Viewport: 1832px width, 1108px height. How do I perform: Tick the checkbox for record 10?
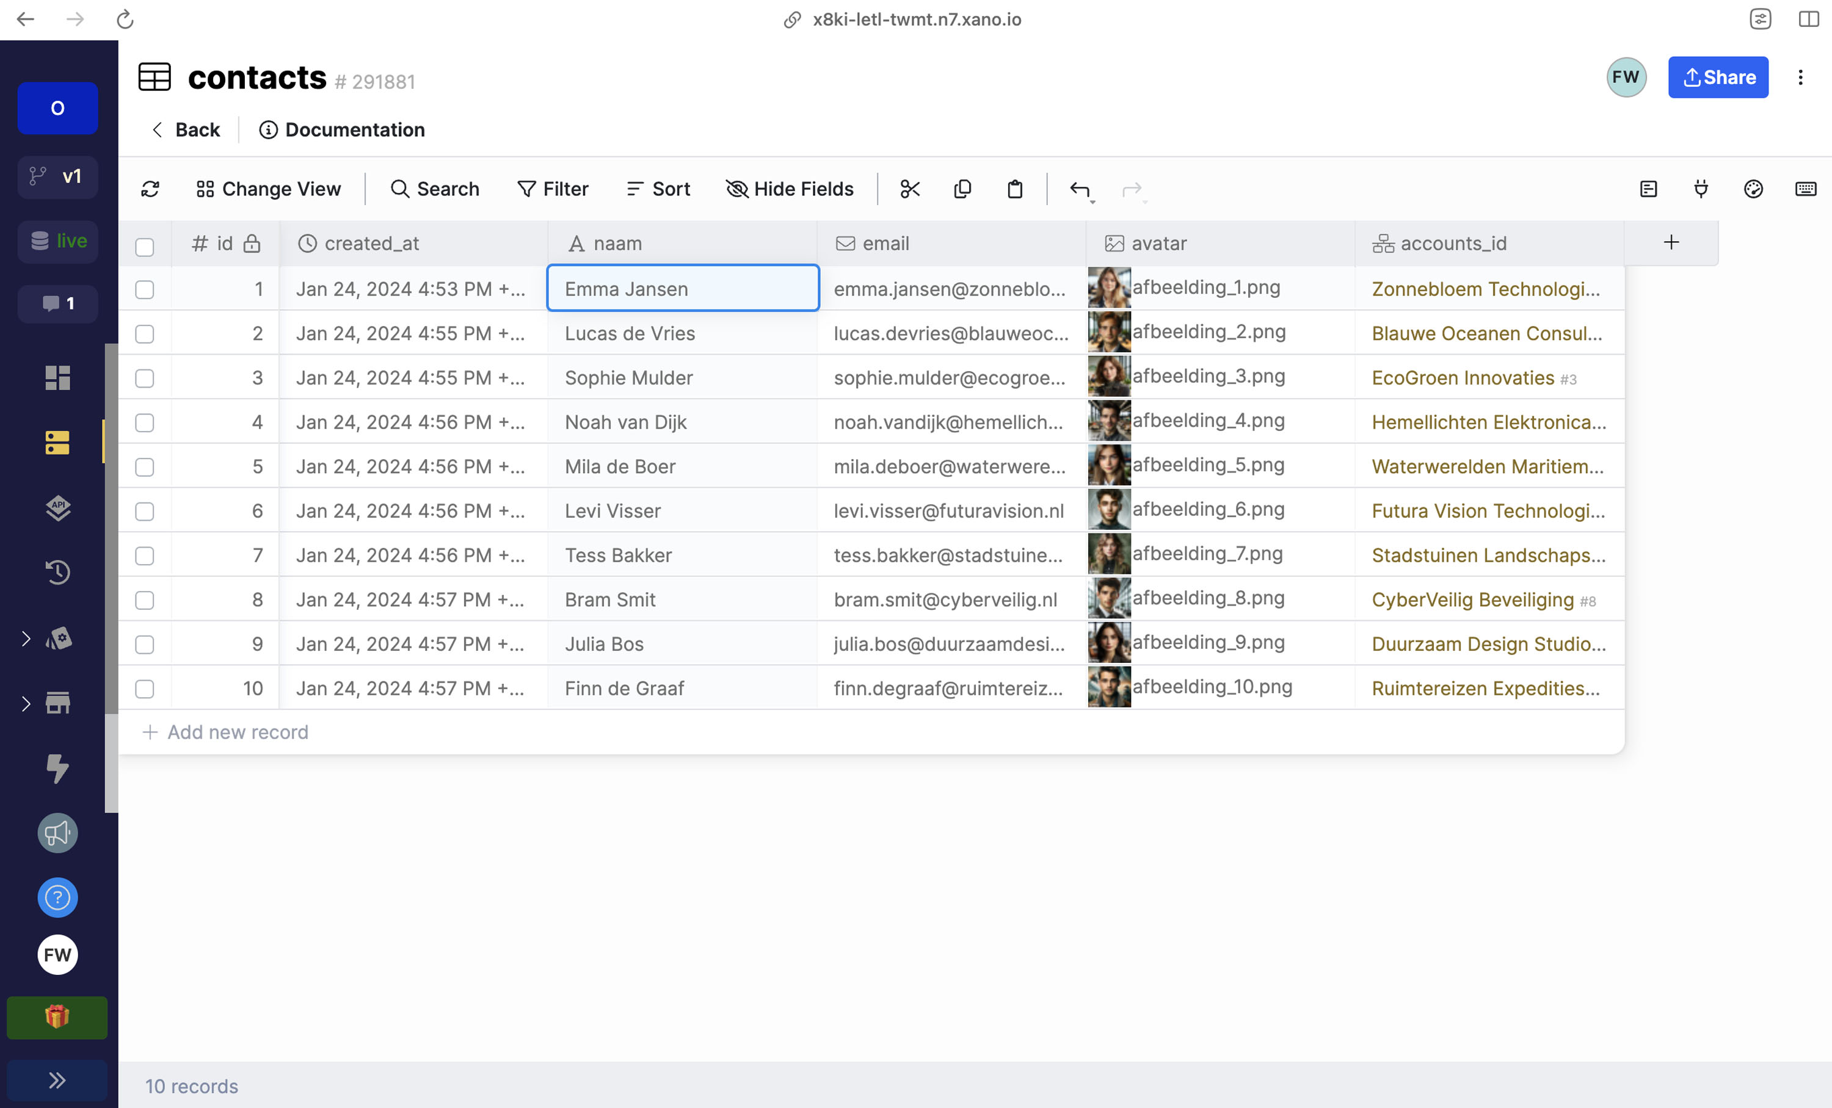(145, 689)
